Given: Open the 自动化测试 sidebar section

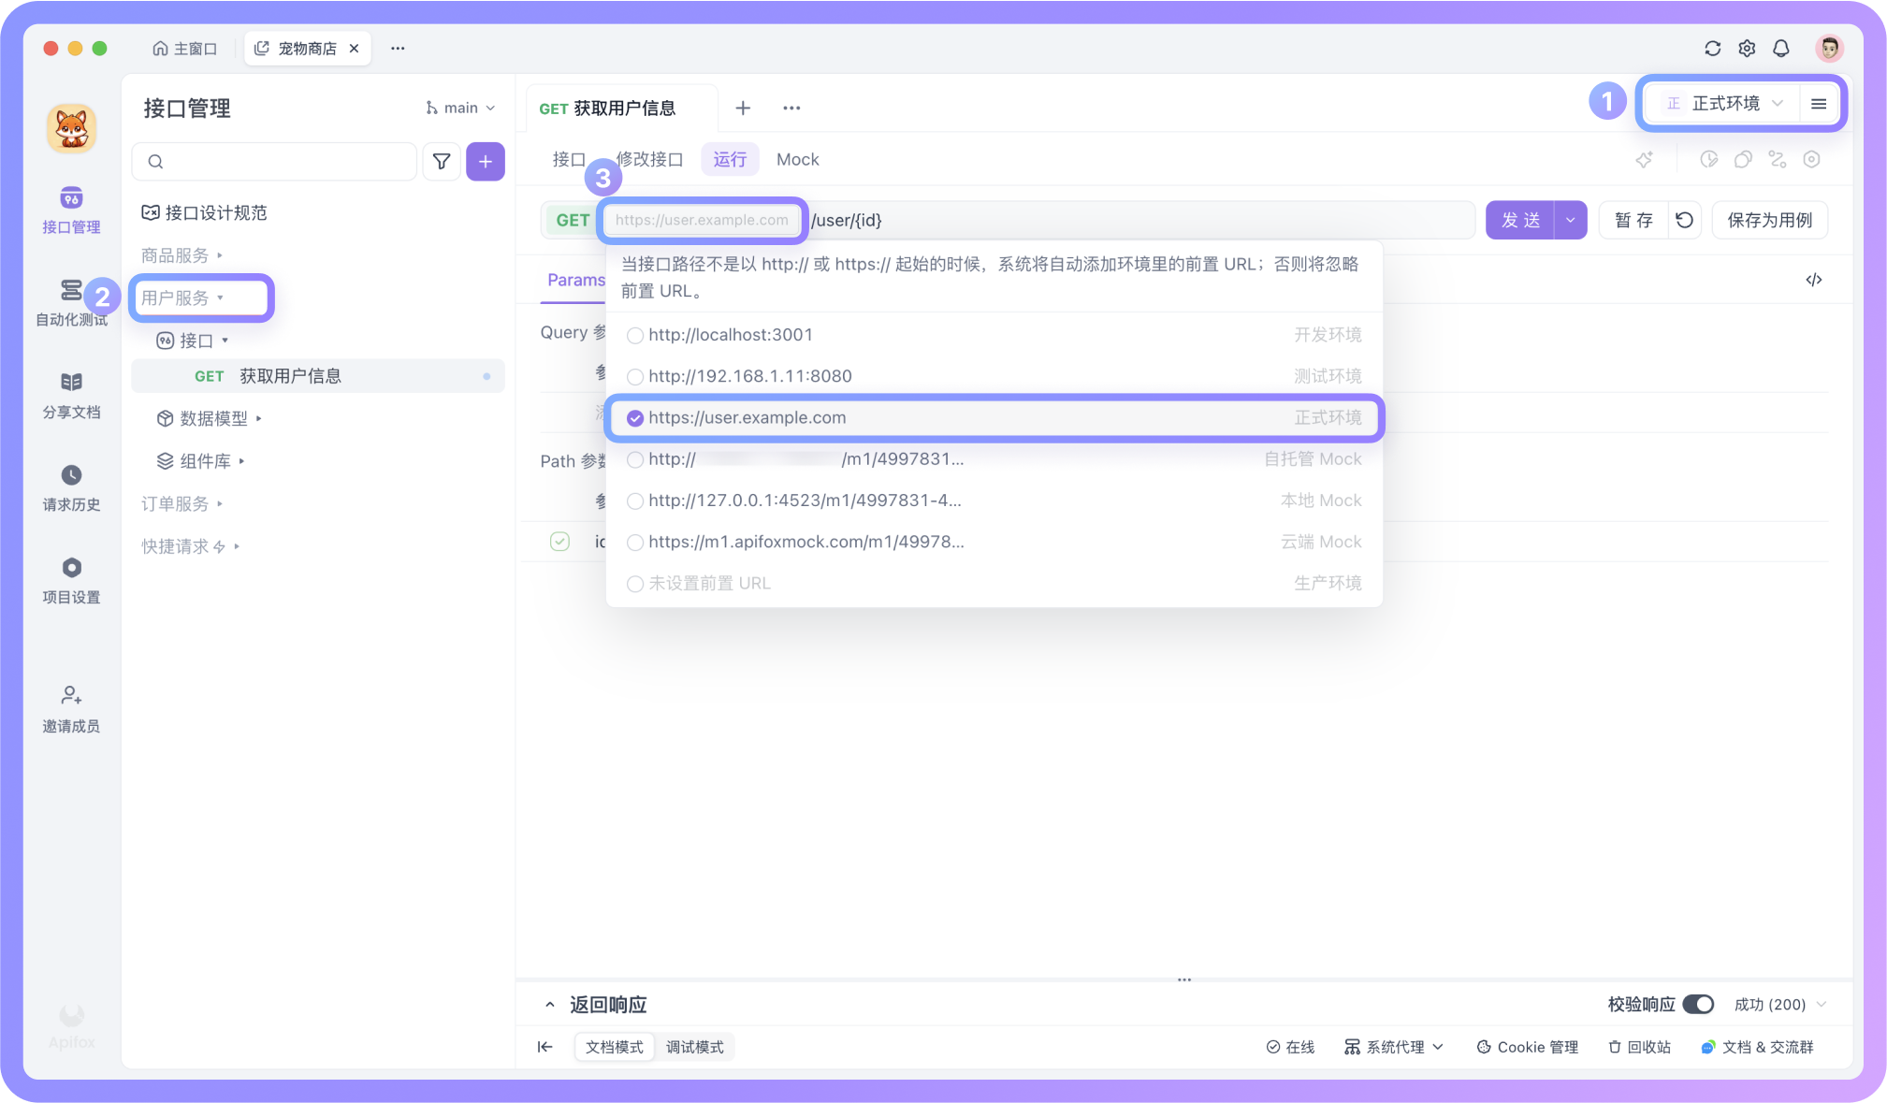Looking at the screenshot, I should pyautogui.click(x=71, y=302).
